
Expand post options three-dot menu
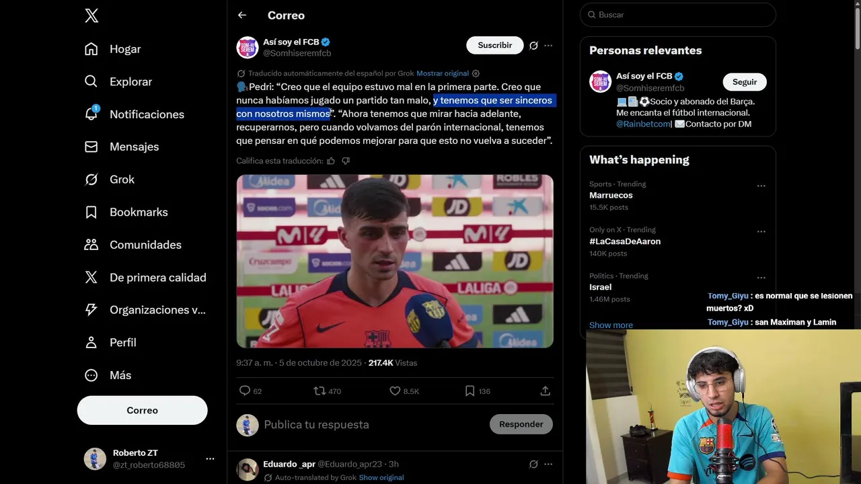[548, 45]
